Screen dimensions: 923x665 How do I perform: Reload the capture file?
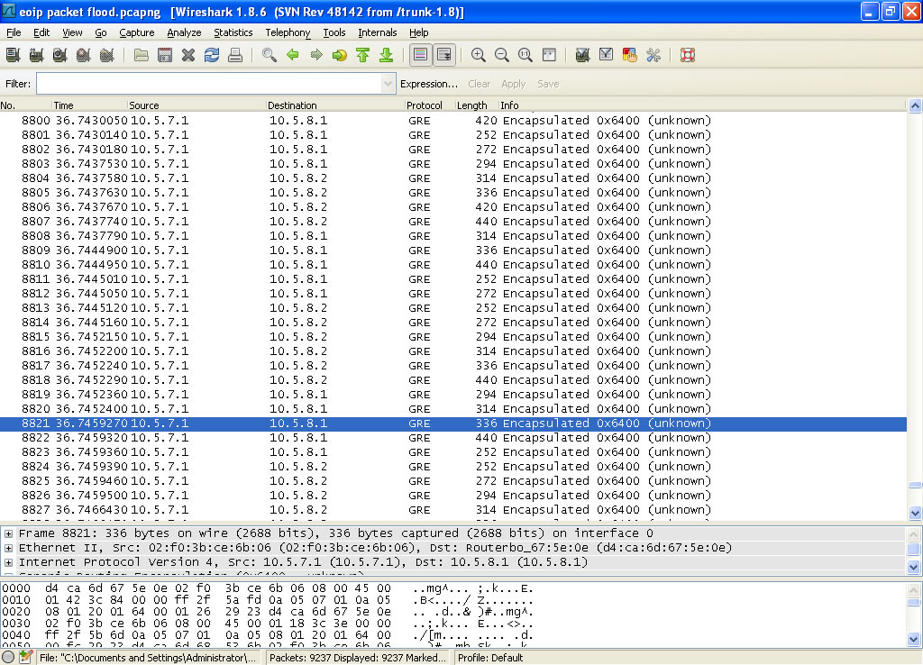(211, 55)
